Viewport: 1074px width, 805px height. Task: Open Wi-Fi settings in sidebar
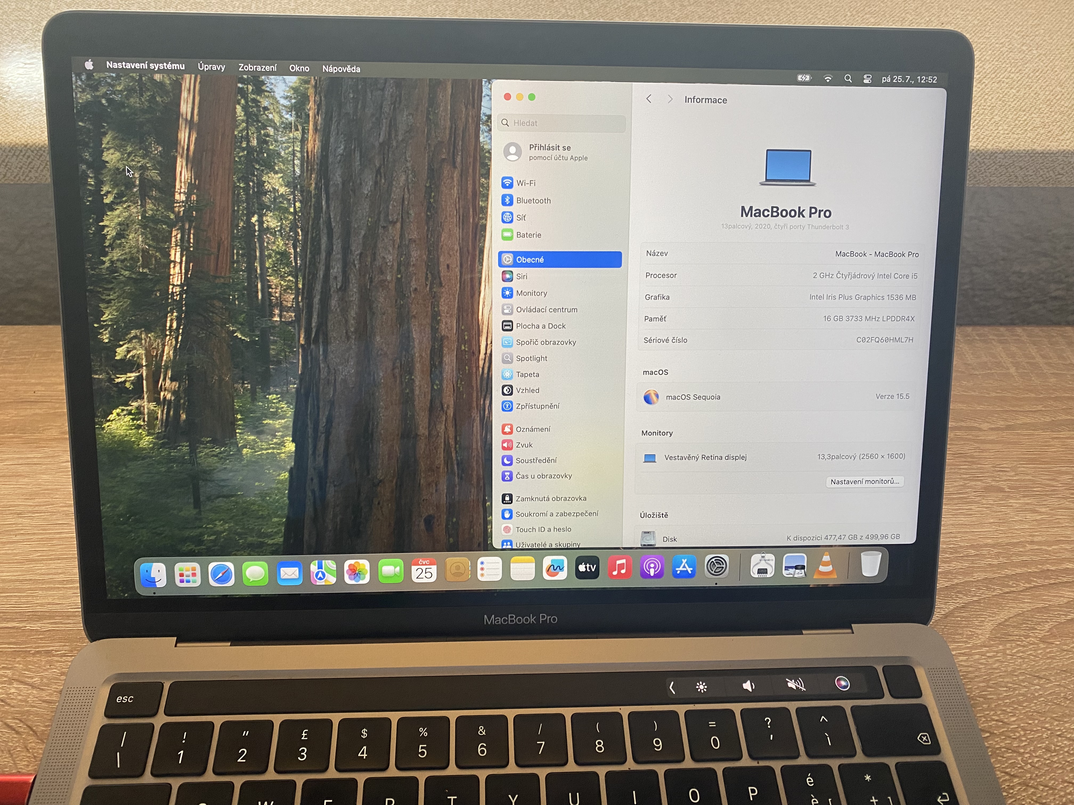tap(525, 183)
